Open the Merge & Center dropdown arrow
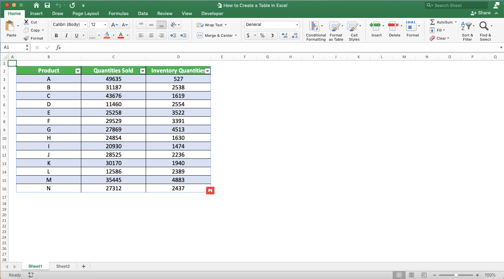This screenshot has width=504, height=279. point(236,35)
